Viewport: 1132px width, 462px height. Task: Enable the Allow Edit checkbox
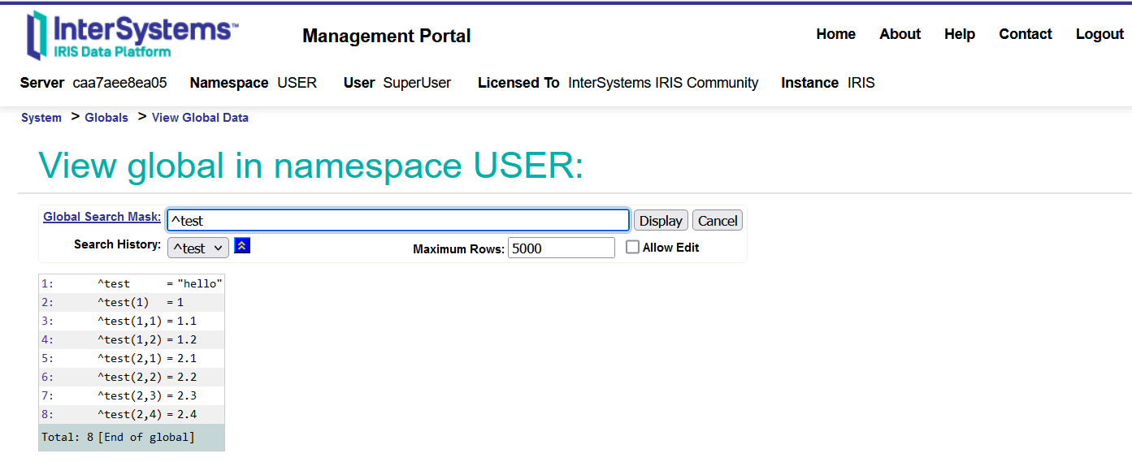point(633,248)
